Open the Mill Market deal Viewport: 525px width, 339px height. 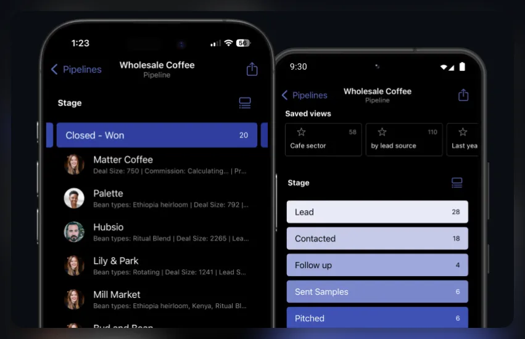coord(155,300)
